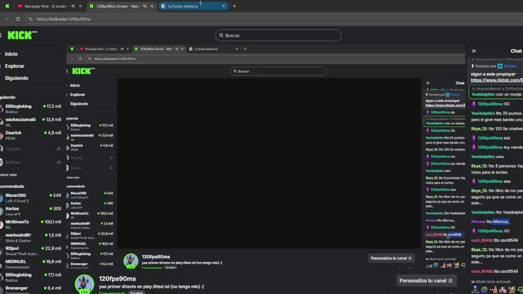
Task: Click 120fps90ms username on the 'sisi' message
Action: [x=490, y=138]
